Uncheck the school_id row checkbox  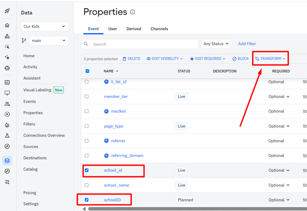pyautogui.click(x=87, y=170)
